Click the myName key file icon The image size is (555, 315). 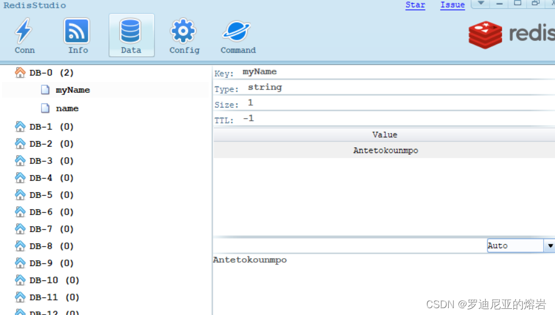pos(45,90)
